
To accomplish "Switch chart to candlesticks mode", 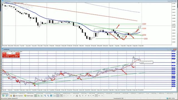I will [x=39, y=96].
